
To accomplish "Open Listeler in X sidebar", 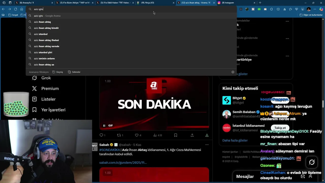I will pos(44,99).
